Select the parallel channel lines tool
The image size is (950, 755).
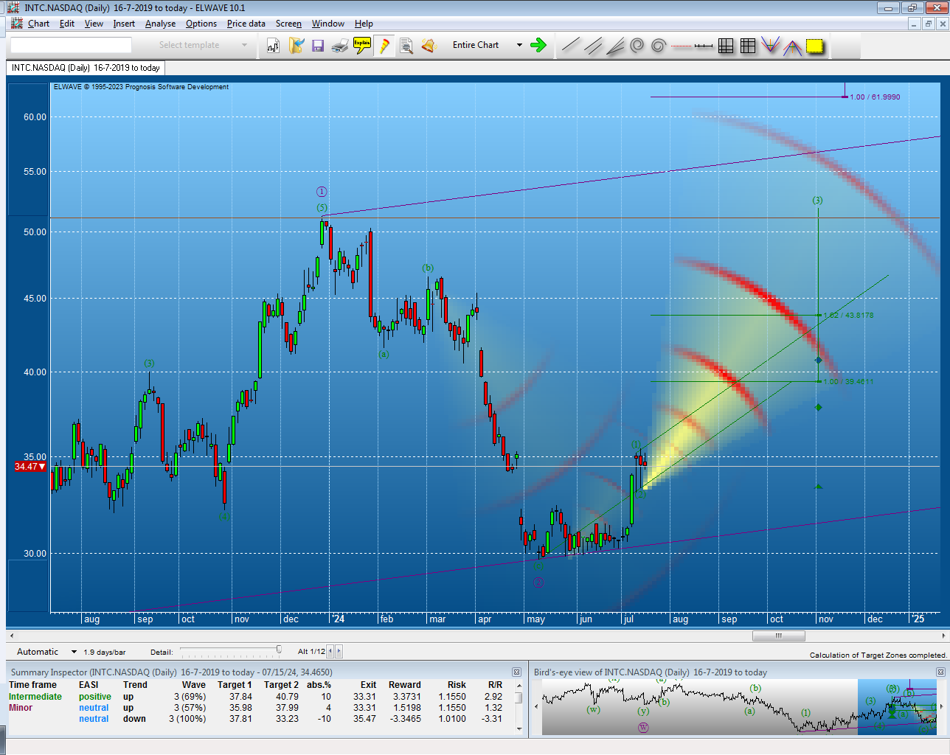point(592,46)
